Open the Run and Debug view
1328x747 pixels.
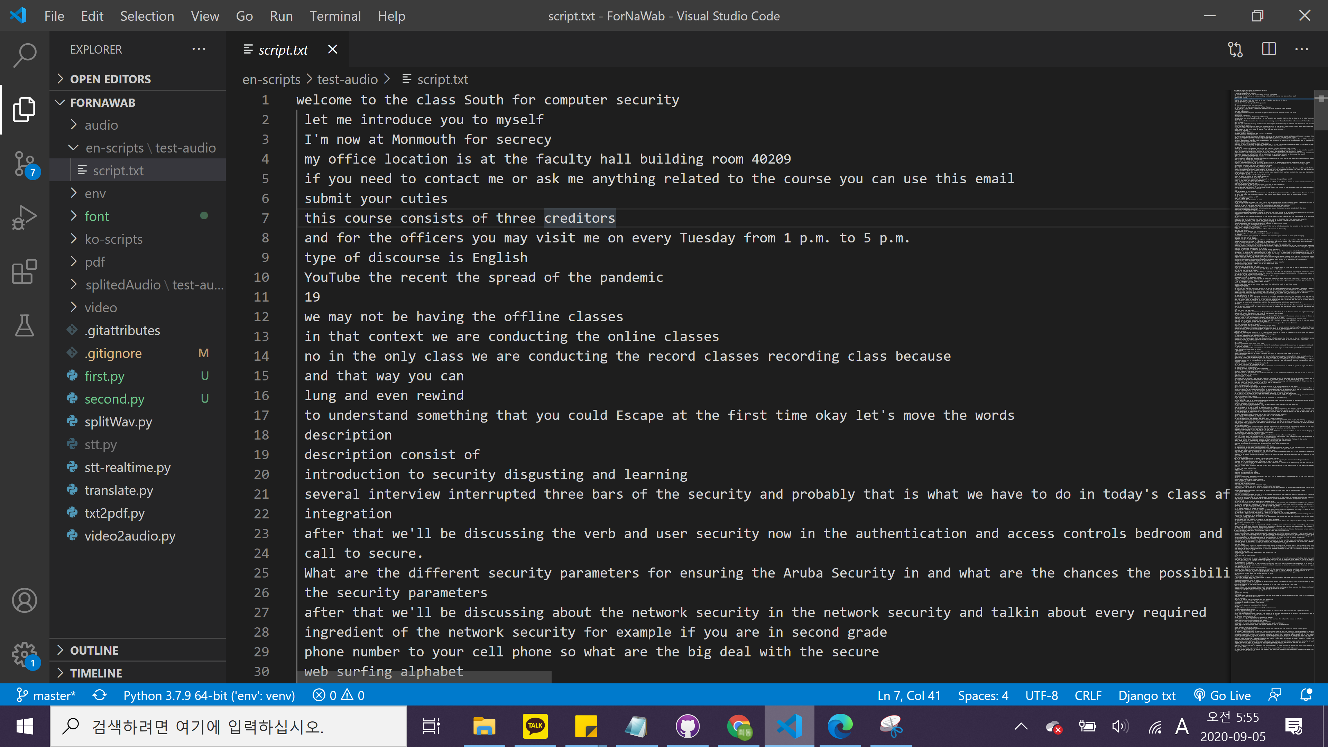point(24,217)
